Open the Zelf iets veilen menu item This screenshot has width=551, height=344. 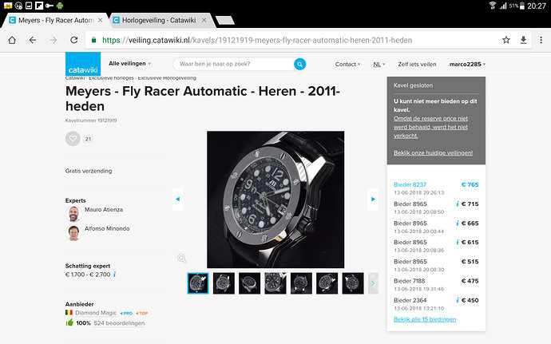(x=417, y=65)
